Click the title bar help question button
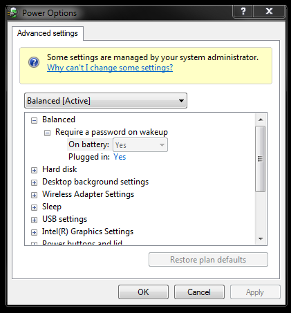291x313 pixels. [x=243, y=11]
